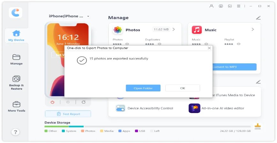This screenshot has width=277, height=143.
Task: Click the Music app icon
Action: pos(197,30)
